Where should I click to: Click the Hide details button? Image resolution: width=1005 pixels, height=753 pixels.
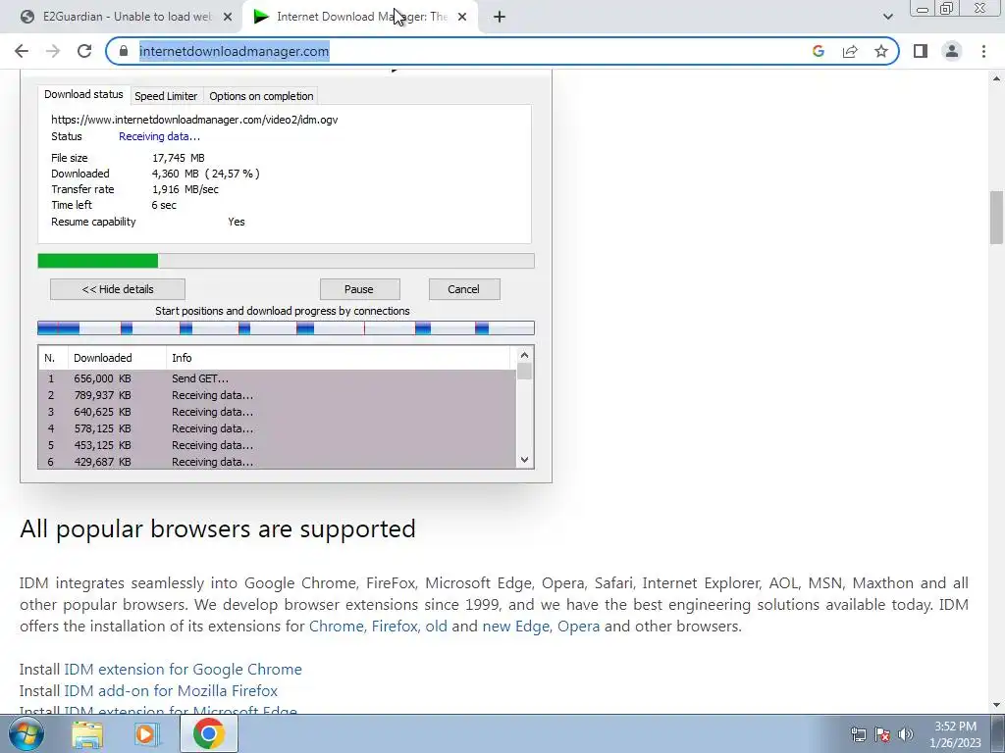pyautogui.click(x=118, y=289)
